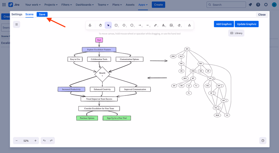Image resolution: width=279 pixels, height=153 pixels.
Task: Select the Customization Options box
Action: (x=129, y=59)
